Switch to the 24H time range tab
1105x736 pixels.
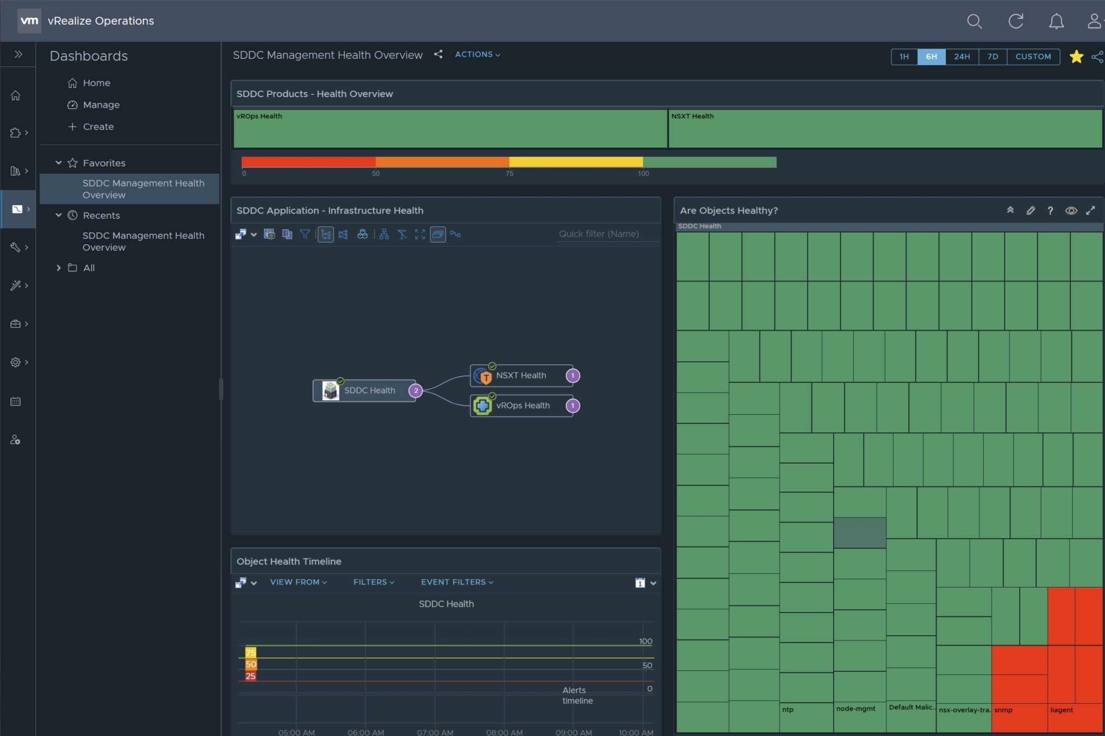point(961,57)
